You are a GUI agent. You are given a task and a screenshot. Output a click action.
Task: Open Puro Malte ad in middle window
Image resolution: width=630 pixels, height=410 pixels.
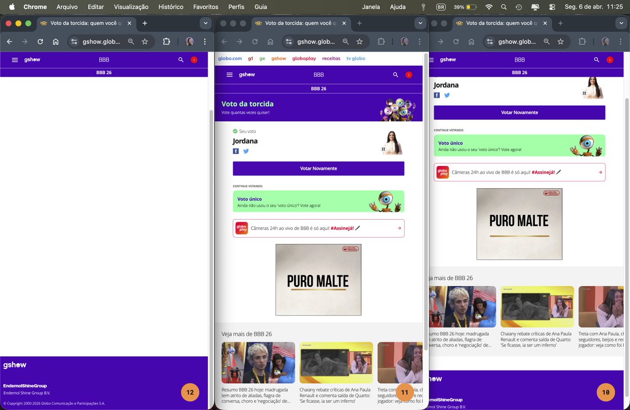click(318, 280)
